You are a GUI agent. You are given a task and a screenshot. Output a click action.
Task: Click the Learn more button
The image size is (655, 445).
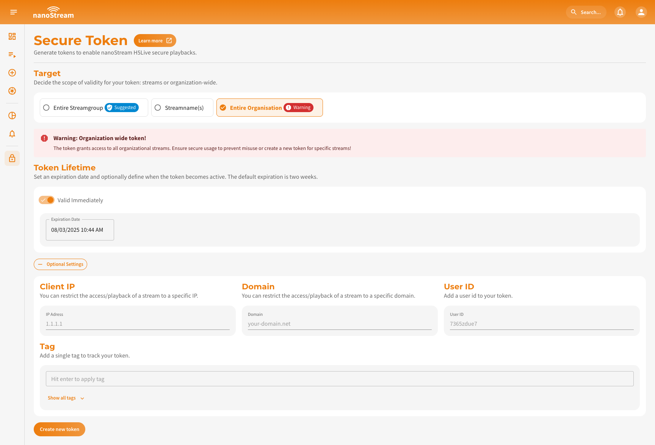[155, 41]
